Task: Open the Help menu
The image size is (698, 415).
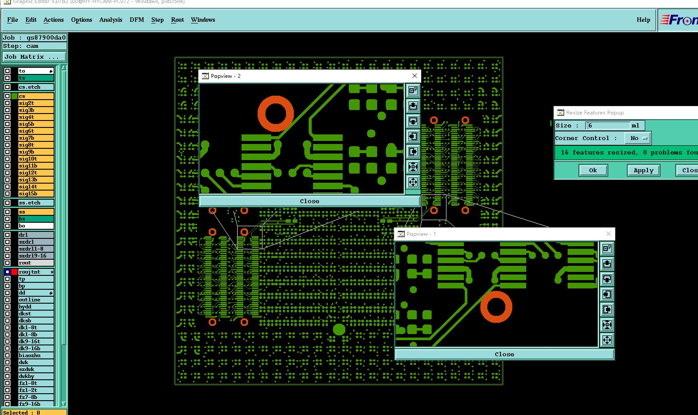Action: coord(643,20)
